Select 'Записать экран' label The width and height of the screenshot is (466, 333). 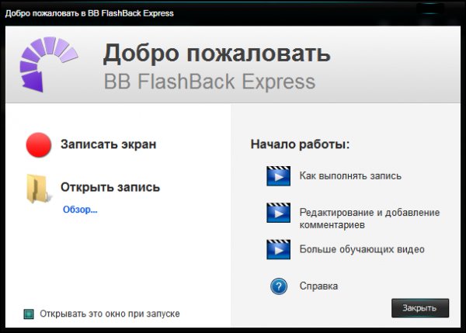[109, 144]
